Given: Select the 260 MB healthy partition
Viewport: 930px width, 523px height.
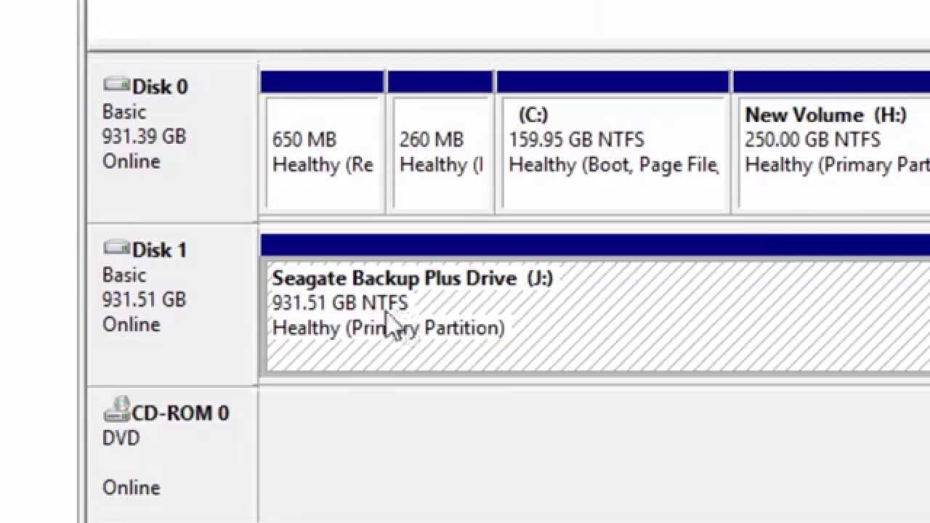Looking at the screenshot, I should pos(440,153).
